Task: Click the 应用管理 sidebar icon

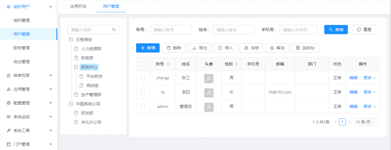Action: [x=8, y=89]
